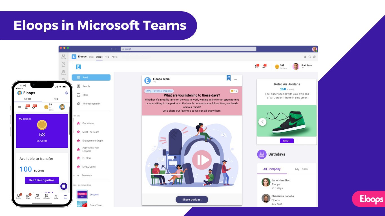Click the Send Recognition button
Viewport: 385px width, 216px height.
click(42, 180)
